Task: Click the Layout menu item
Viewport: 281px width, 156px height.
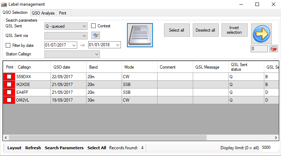Action: pyautogui.click(x=14, y=148)
